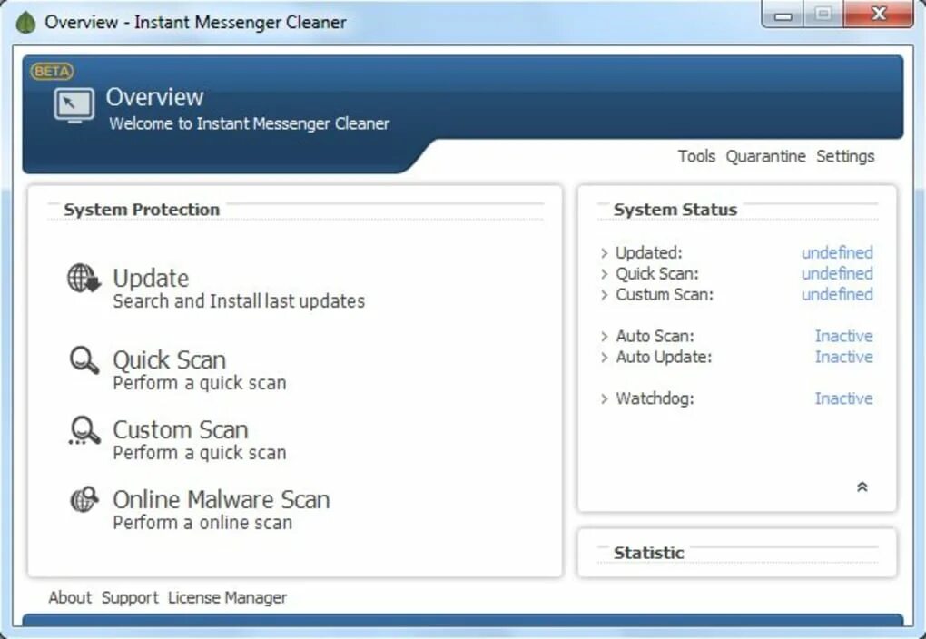Click 'Perform a online scan' text
Screen dimensions: 926x639
202,523
